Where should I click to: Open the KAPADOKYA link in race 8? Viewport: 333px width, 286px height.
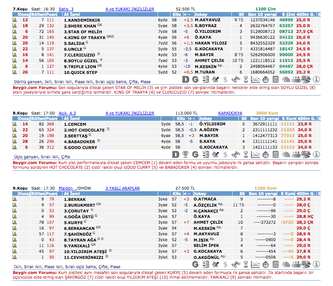[228, 113]
